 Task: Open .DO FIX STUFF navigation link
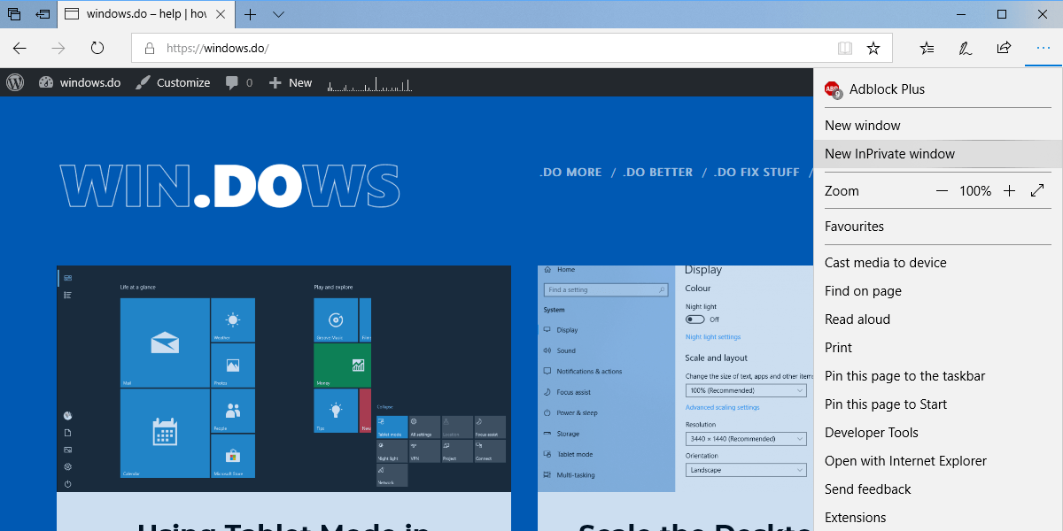[757, 173]
